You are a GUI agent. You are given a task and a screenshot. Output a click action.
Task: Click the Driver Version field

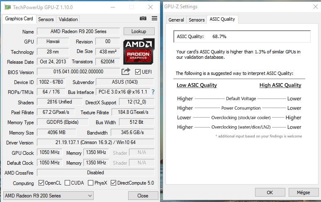coord(96,142)
